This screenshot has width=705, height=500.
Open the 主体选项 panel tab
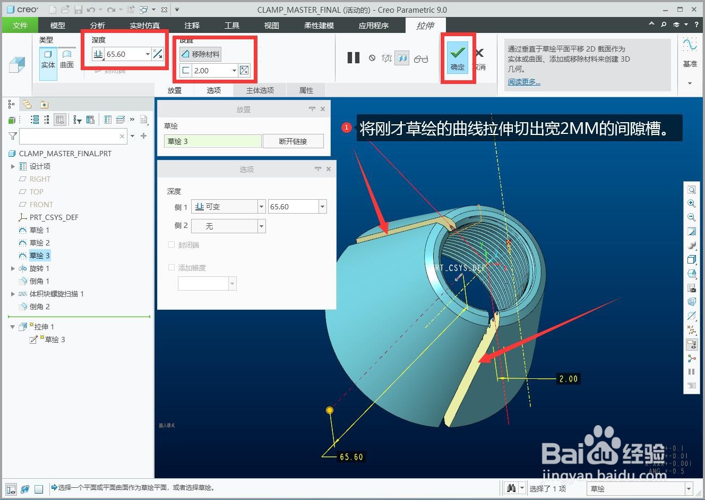pyautogui.click(x=260, y=90)
